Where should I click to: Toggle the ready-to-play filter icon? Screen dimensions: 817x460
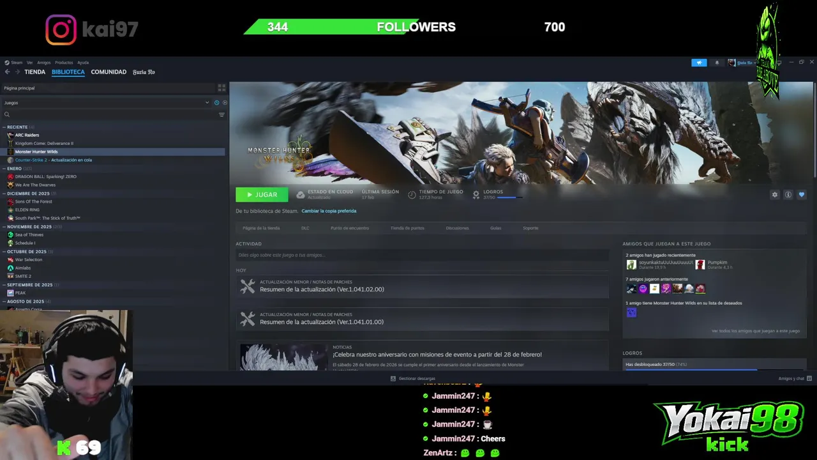click(225, 102)
